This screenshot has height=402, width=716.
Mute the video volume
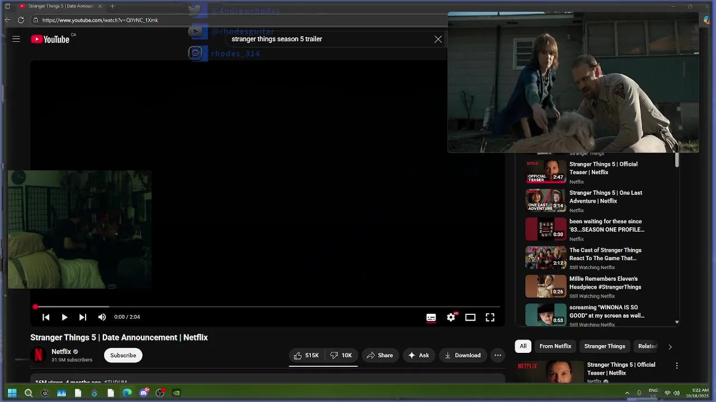click(x=102, y=317)
